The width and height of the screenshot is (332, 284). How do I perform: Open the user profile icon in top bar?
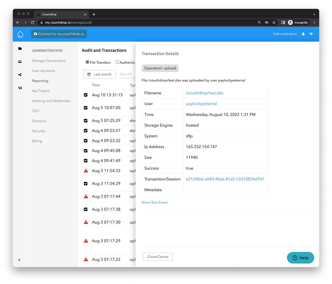coord(303,34)
